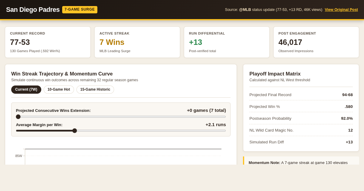This screenshot has height=191, width=364.
Task: Click the Playoff Impact Matrix heading
Action: (275, 74)
